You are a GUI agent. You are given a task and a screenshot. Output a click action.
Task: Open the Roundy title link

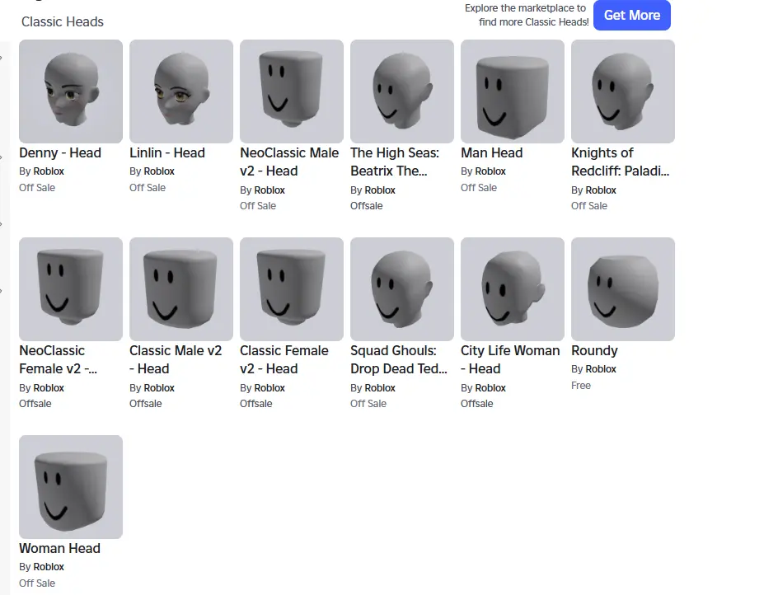click(x=594, y=351)
